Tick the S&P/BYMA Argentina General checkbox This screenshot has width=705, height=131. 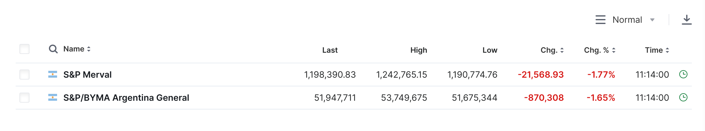coord(24,98)
